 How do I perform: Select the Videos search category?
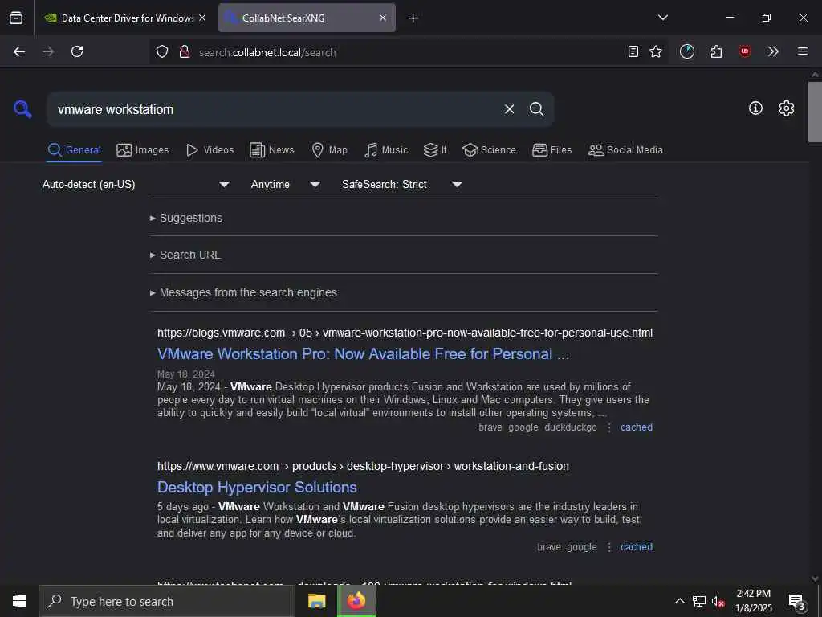coord(210,150)
